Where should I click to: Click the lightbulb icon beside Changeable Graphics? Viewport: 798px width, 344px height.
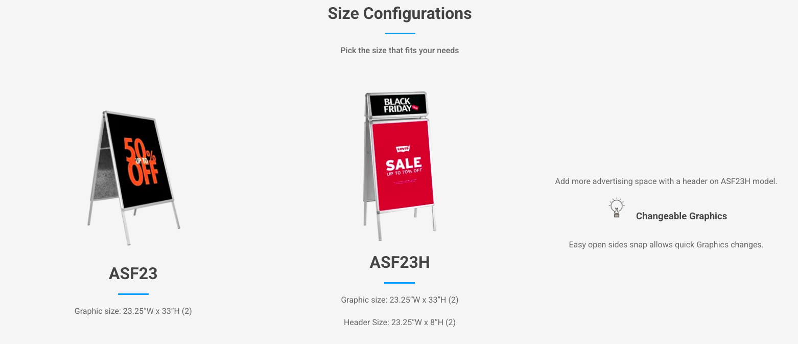[617, 208]
